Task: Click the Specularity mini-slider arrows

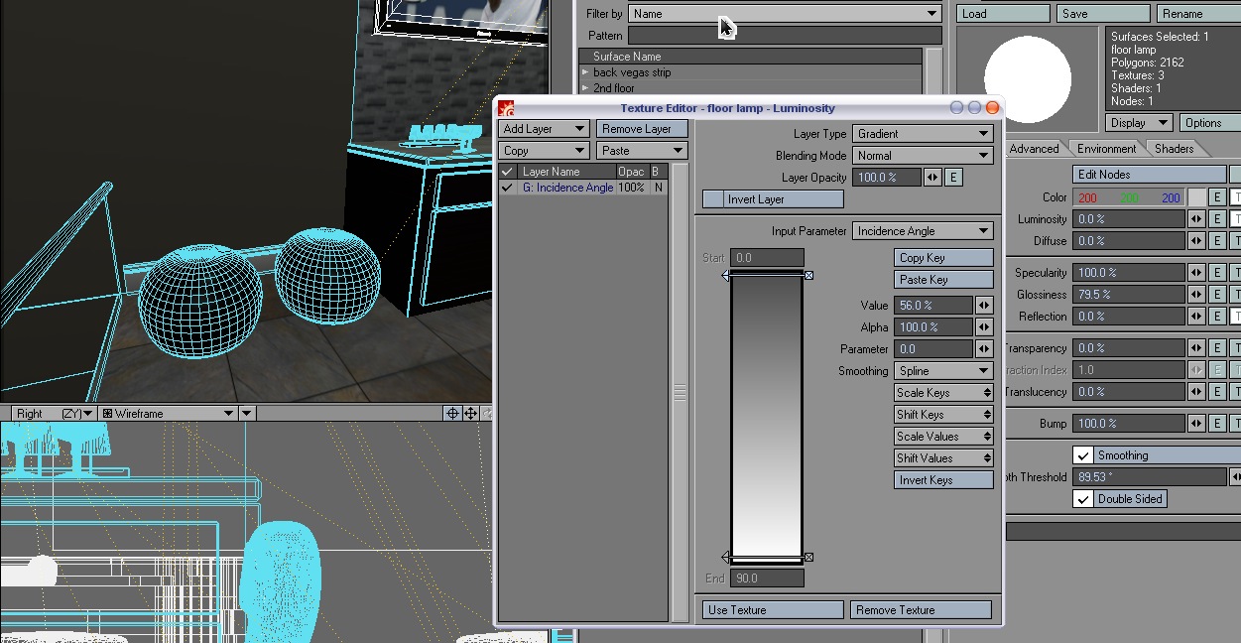Action: 1196,273
